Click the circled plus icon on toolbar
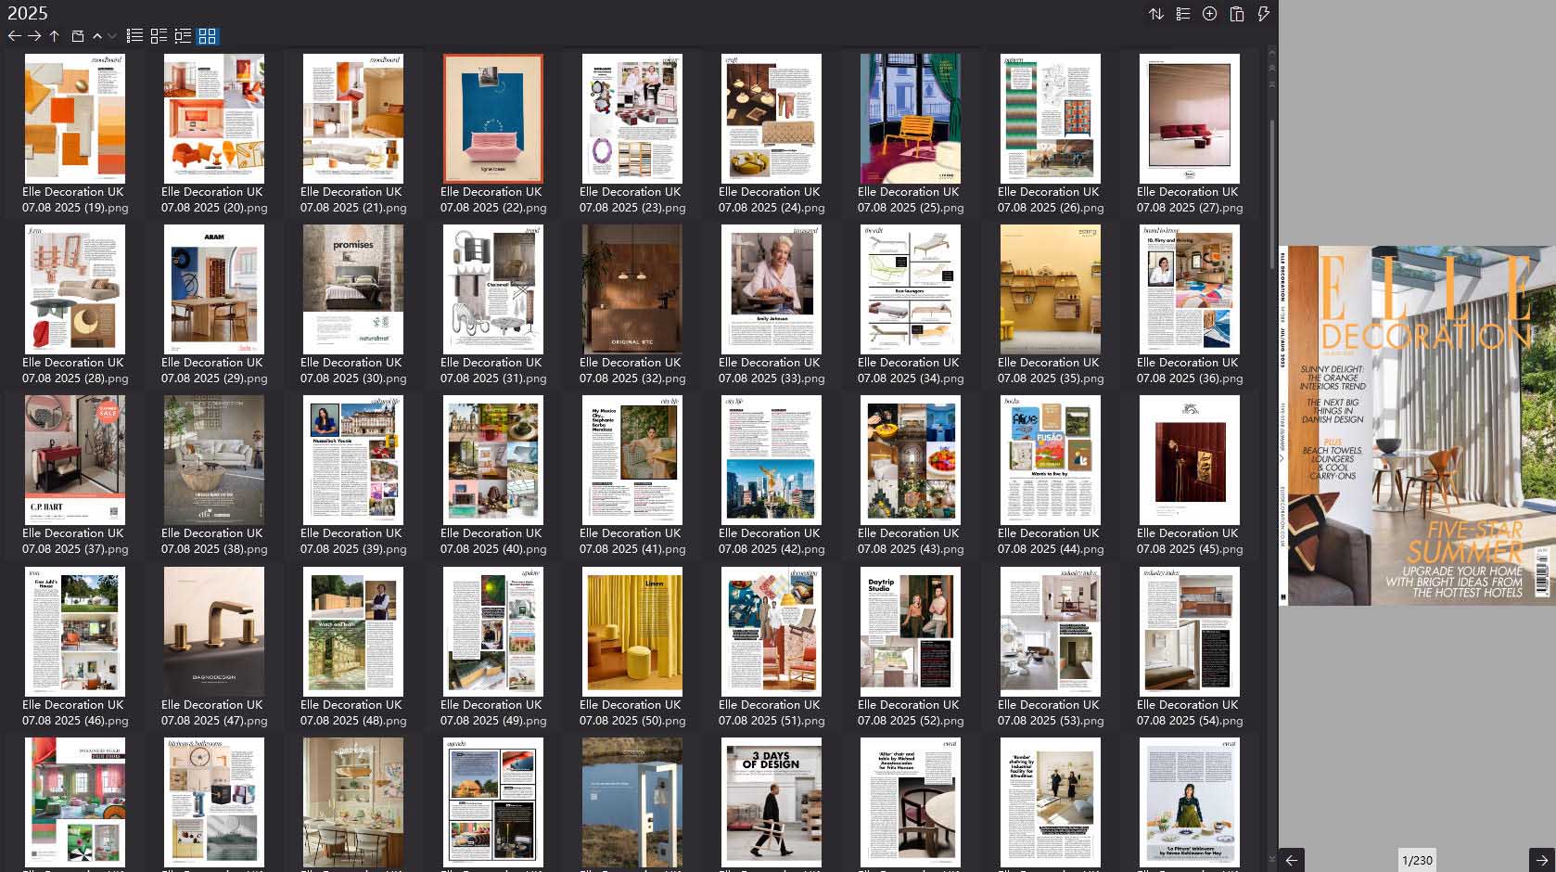 (1209, 14)
